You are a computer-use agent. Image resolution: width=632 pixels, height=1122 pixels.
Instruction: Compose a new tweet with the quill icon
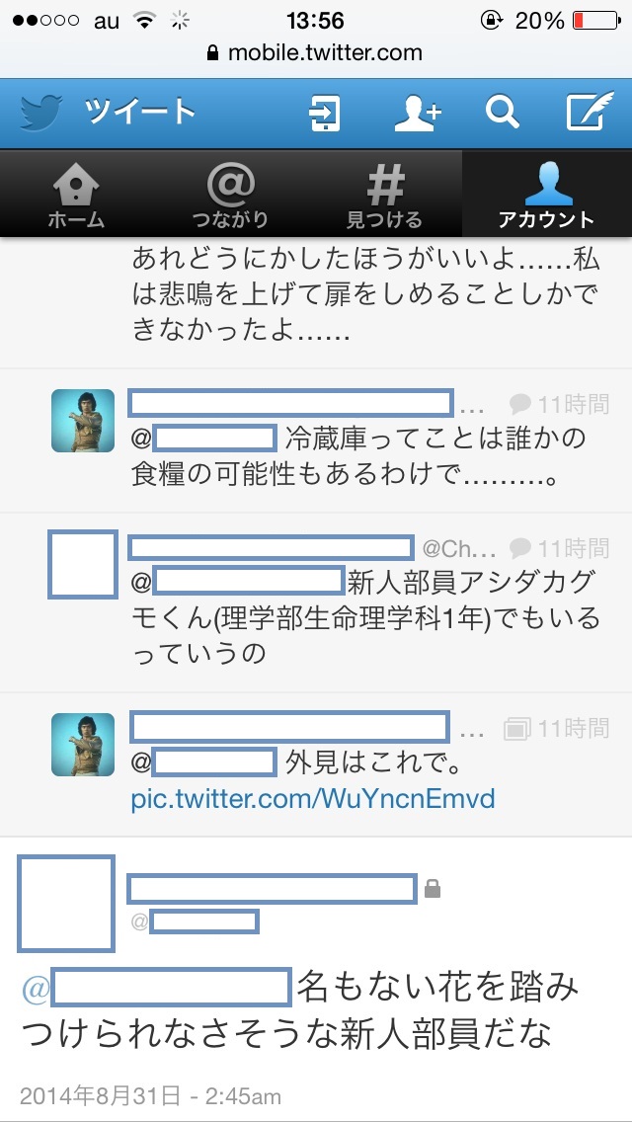[x=590, y=111]
